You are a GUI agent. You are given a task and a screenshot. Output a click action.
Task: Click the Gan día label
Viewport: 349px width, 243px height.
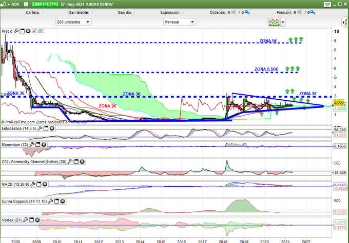[x=124, y=13]
